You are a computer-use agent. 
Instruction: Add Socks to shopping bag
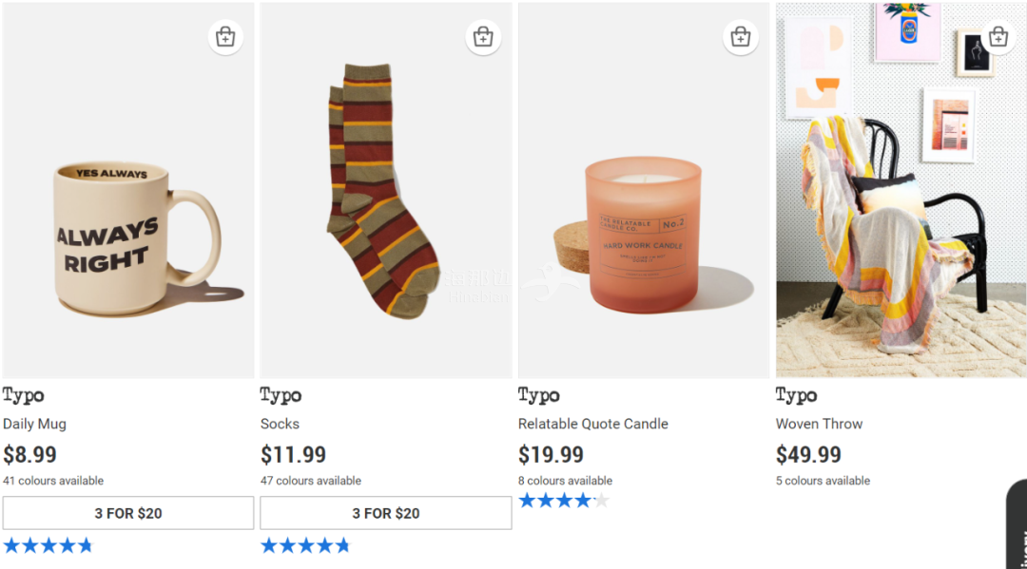point(483,37)
